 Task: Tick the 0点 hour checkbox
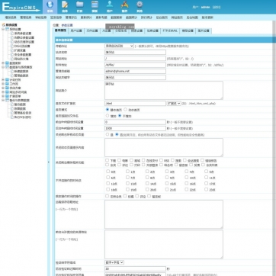point(108,172)
